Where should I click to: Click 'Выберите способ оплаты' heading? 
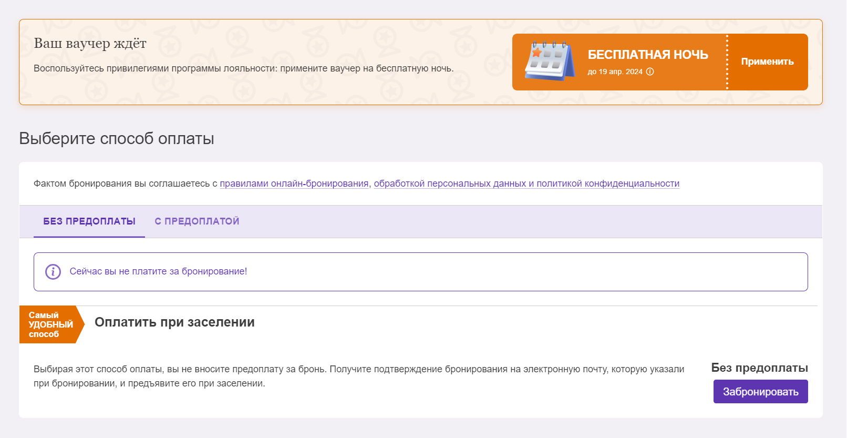pyautogui.click(x=117, y=138)
